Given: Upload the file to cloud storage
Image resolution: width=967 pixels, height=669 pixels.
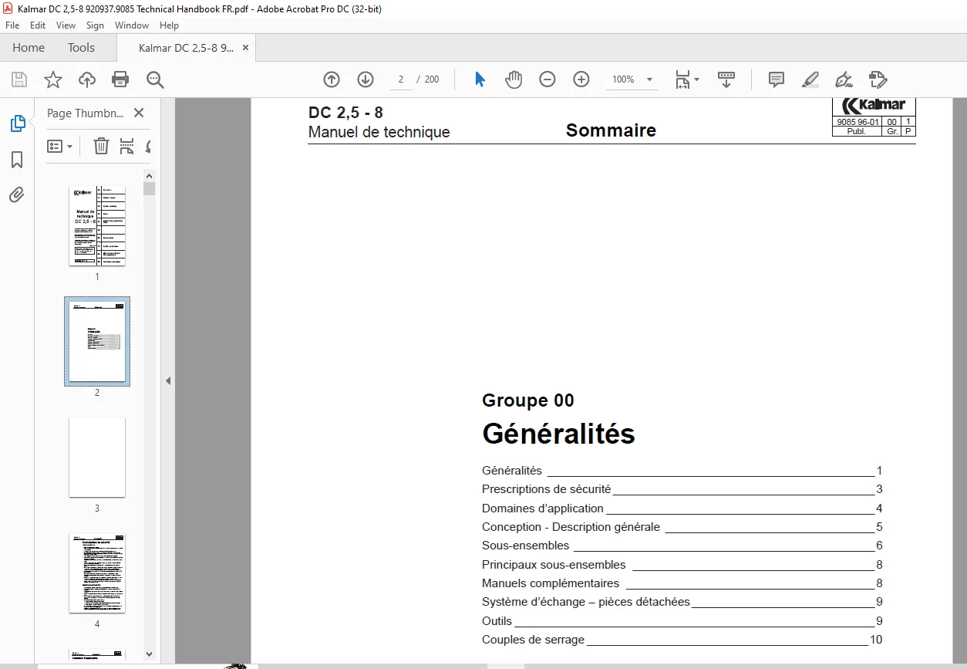Looking at the screenshot, I should pyautogui.click(x=87, y=79).
